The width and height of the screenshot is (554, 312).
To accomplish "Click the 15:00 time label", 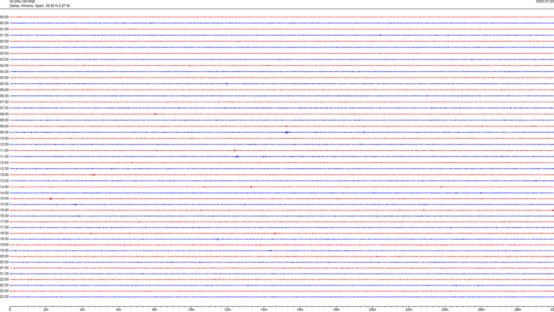I will (x=4, y=198).
